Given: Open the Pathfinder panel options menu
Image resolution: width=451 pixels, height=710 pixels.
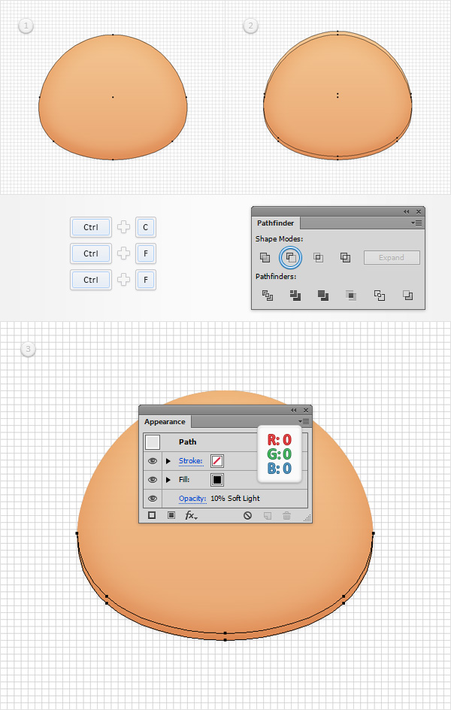Looking at the screenshot, I should point(416,223).
